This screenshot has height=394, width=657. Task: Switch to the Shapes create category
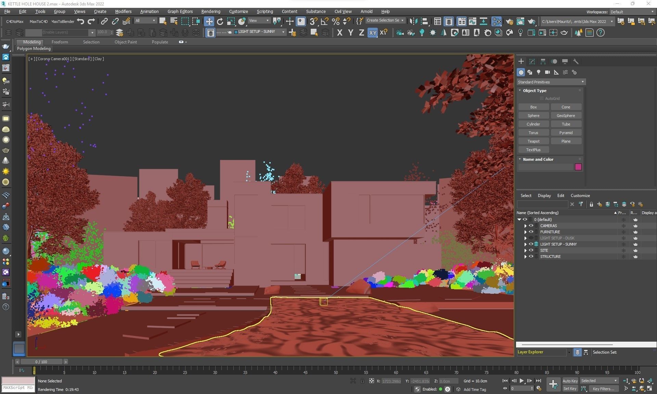pos(530,72)
